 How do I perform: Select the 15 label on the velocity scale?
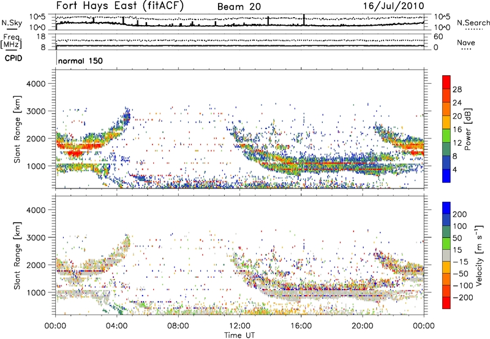pos(458,250)
